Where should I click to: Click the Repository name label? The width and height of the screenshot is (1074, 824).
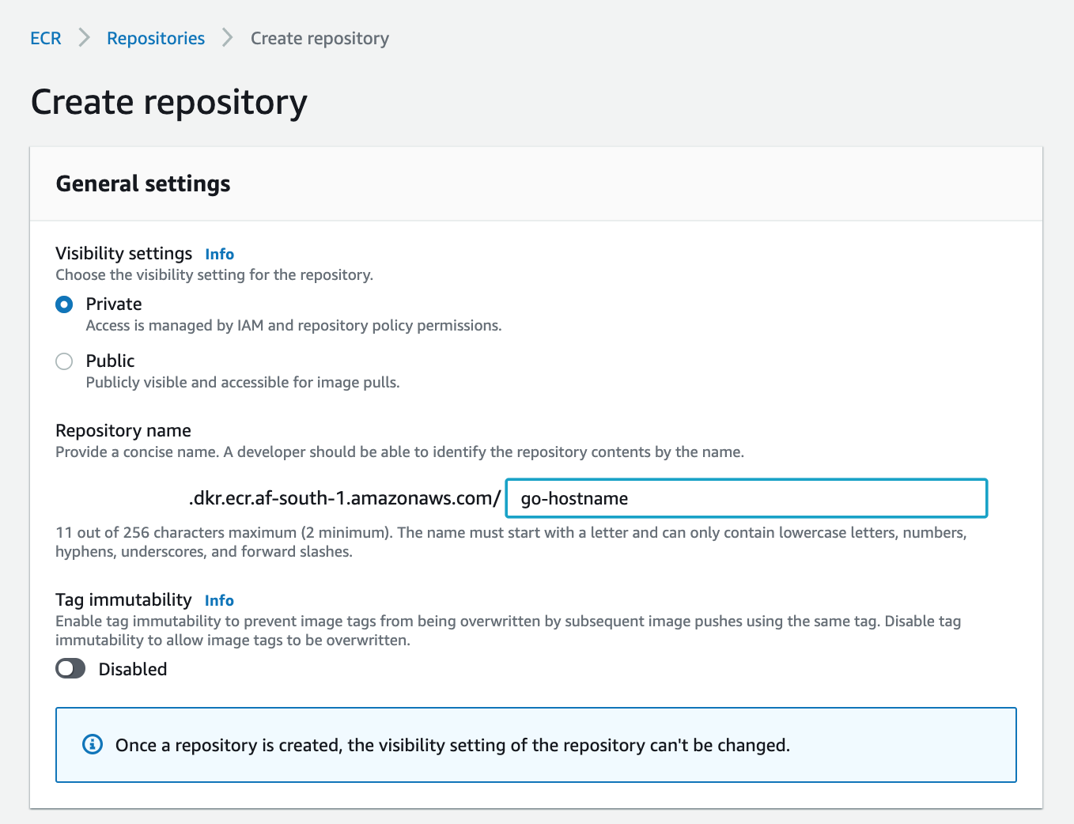point(123,430)
